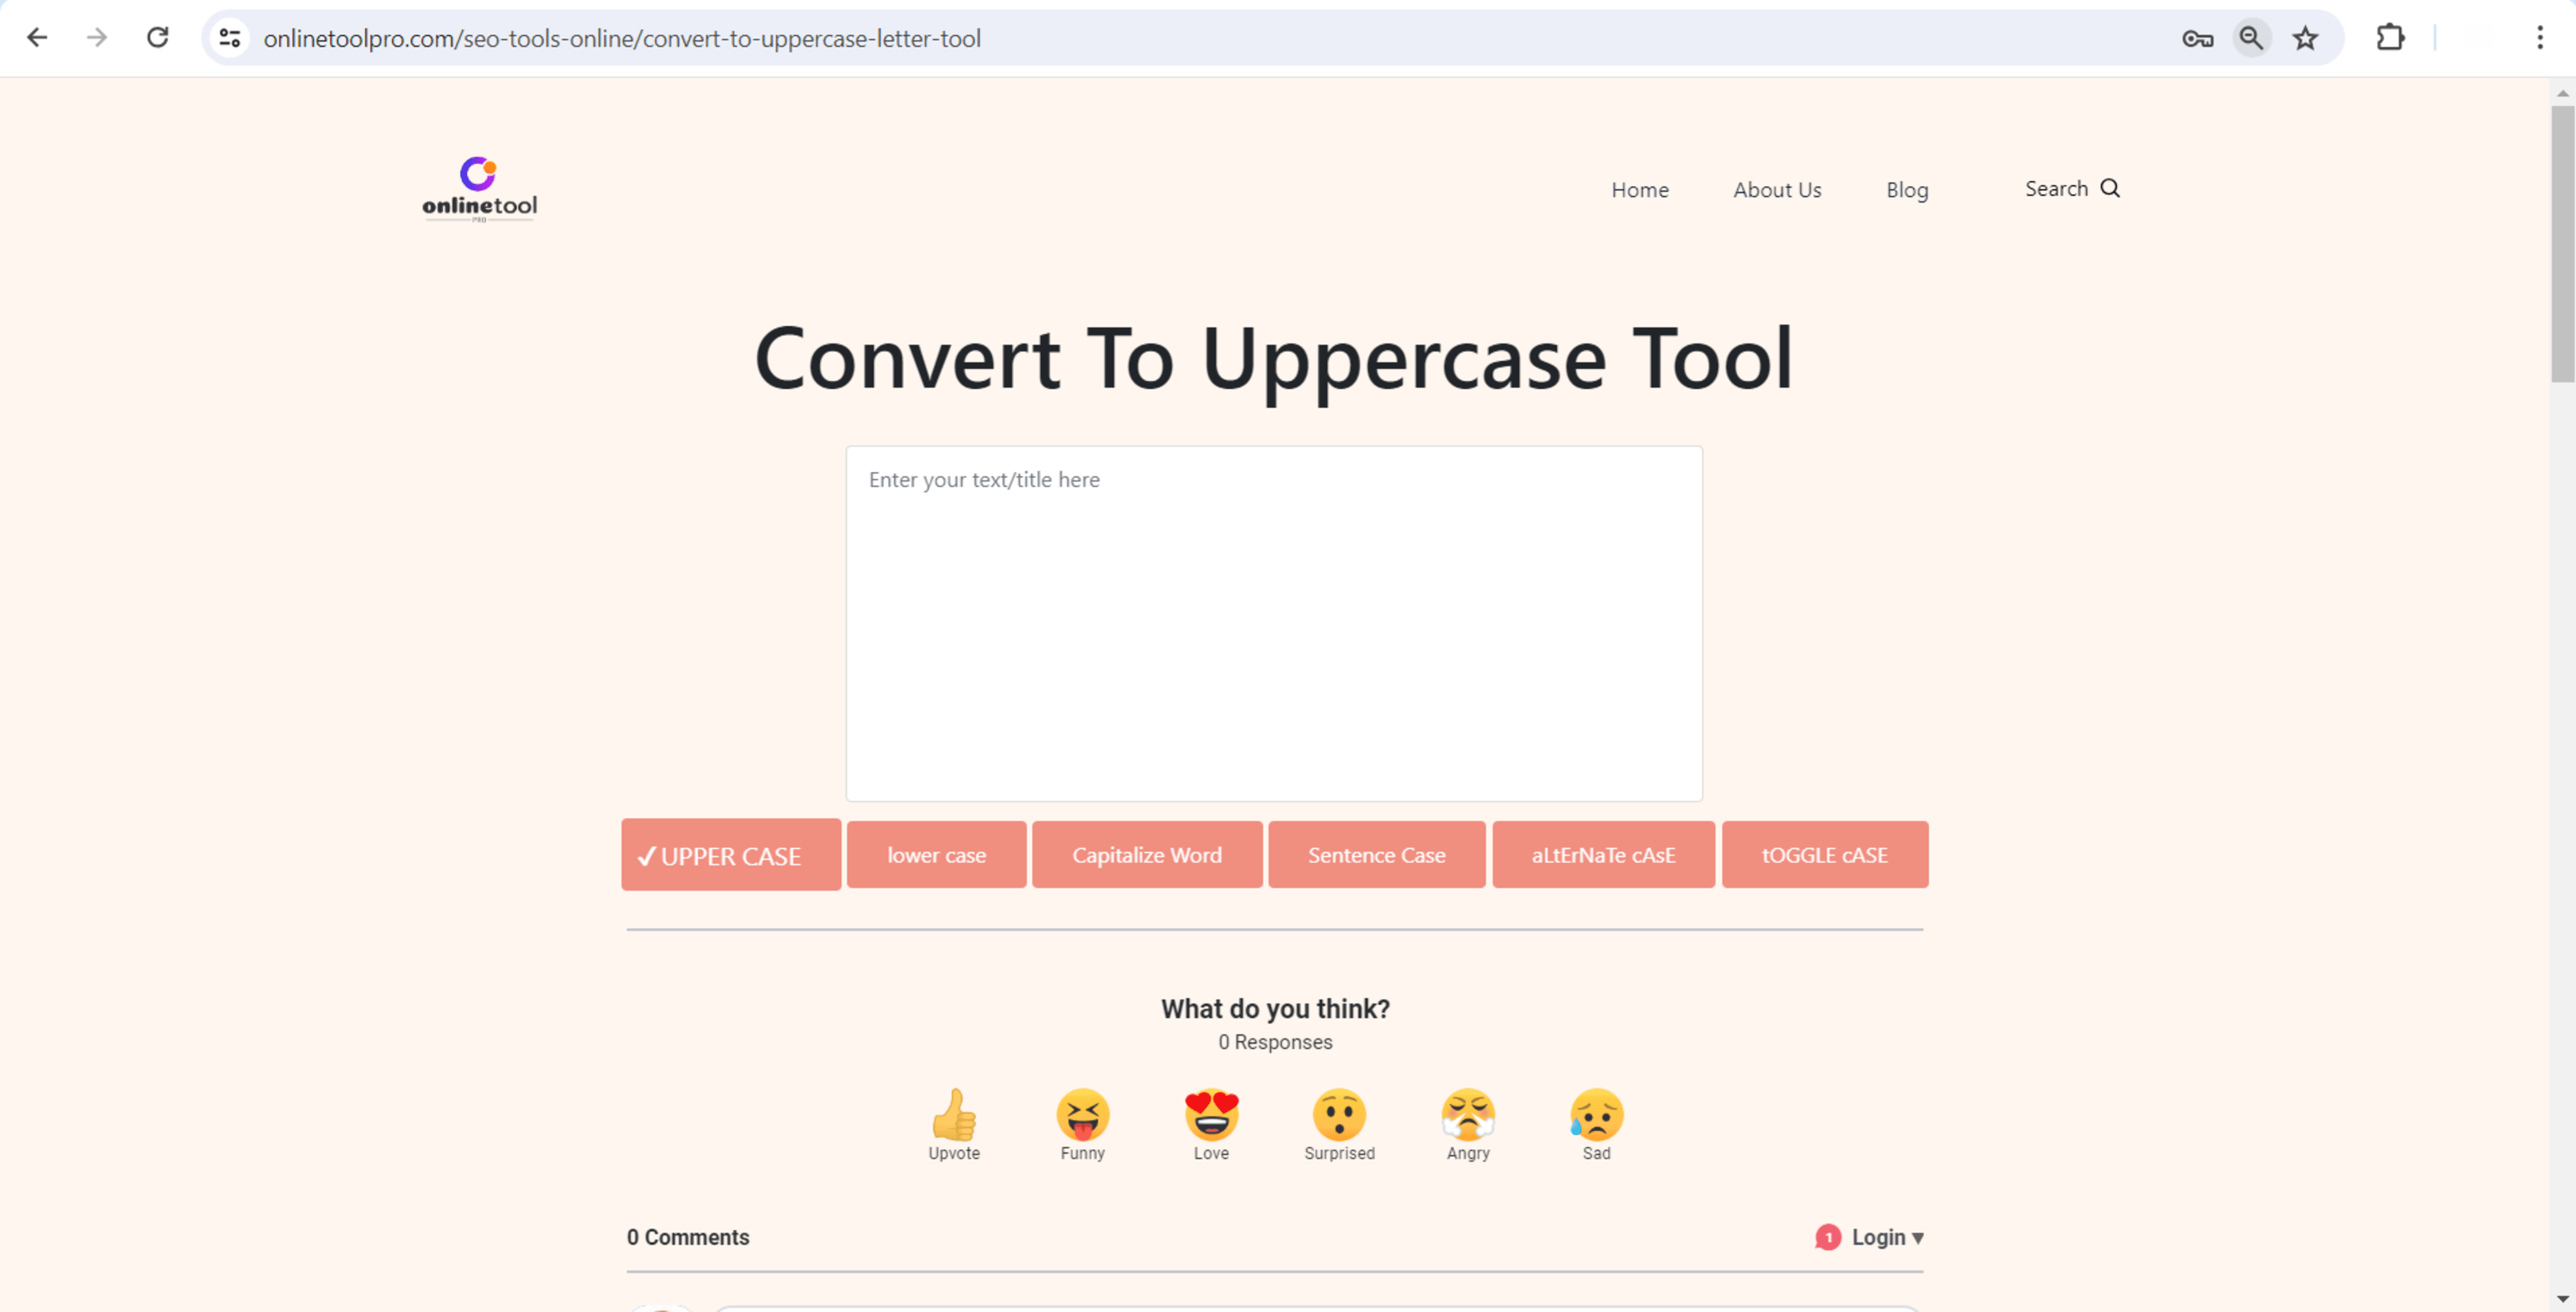This screenshot has width=2576, height=1312.
Task: Click the search magnifier icon in header
Action: (2110, 188)
